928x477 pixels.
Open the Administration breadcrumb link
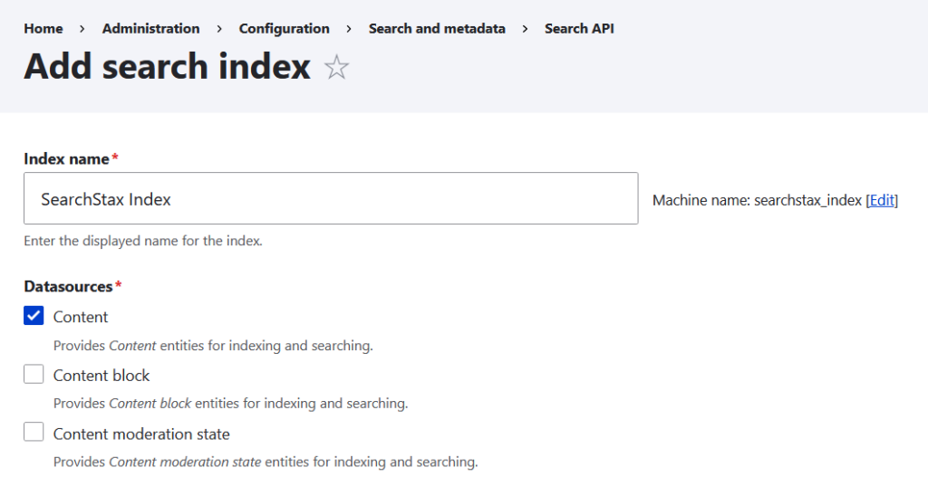coord(150,29)
